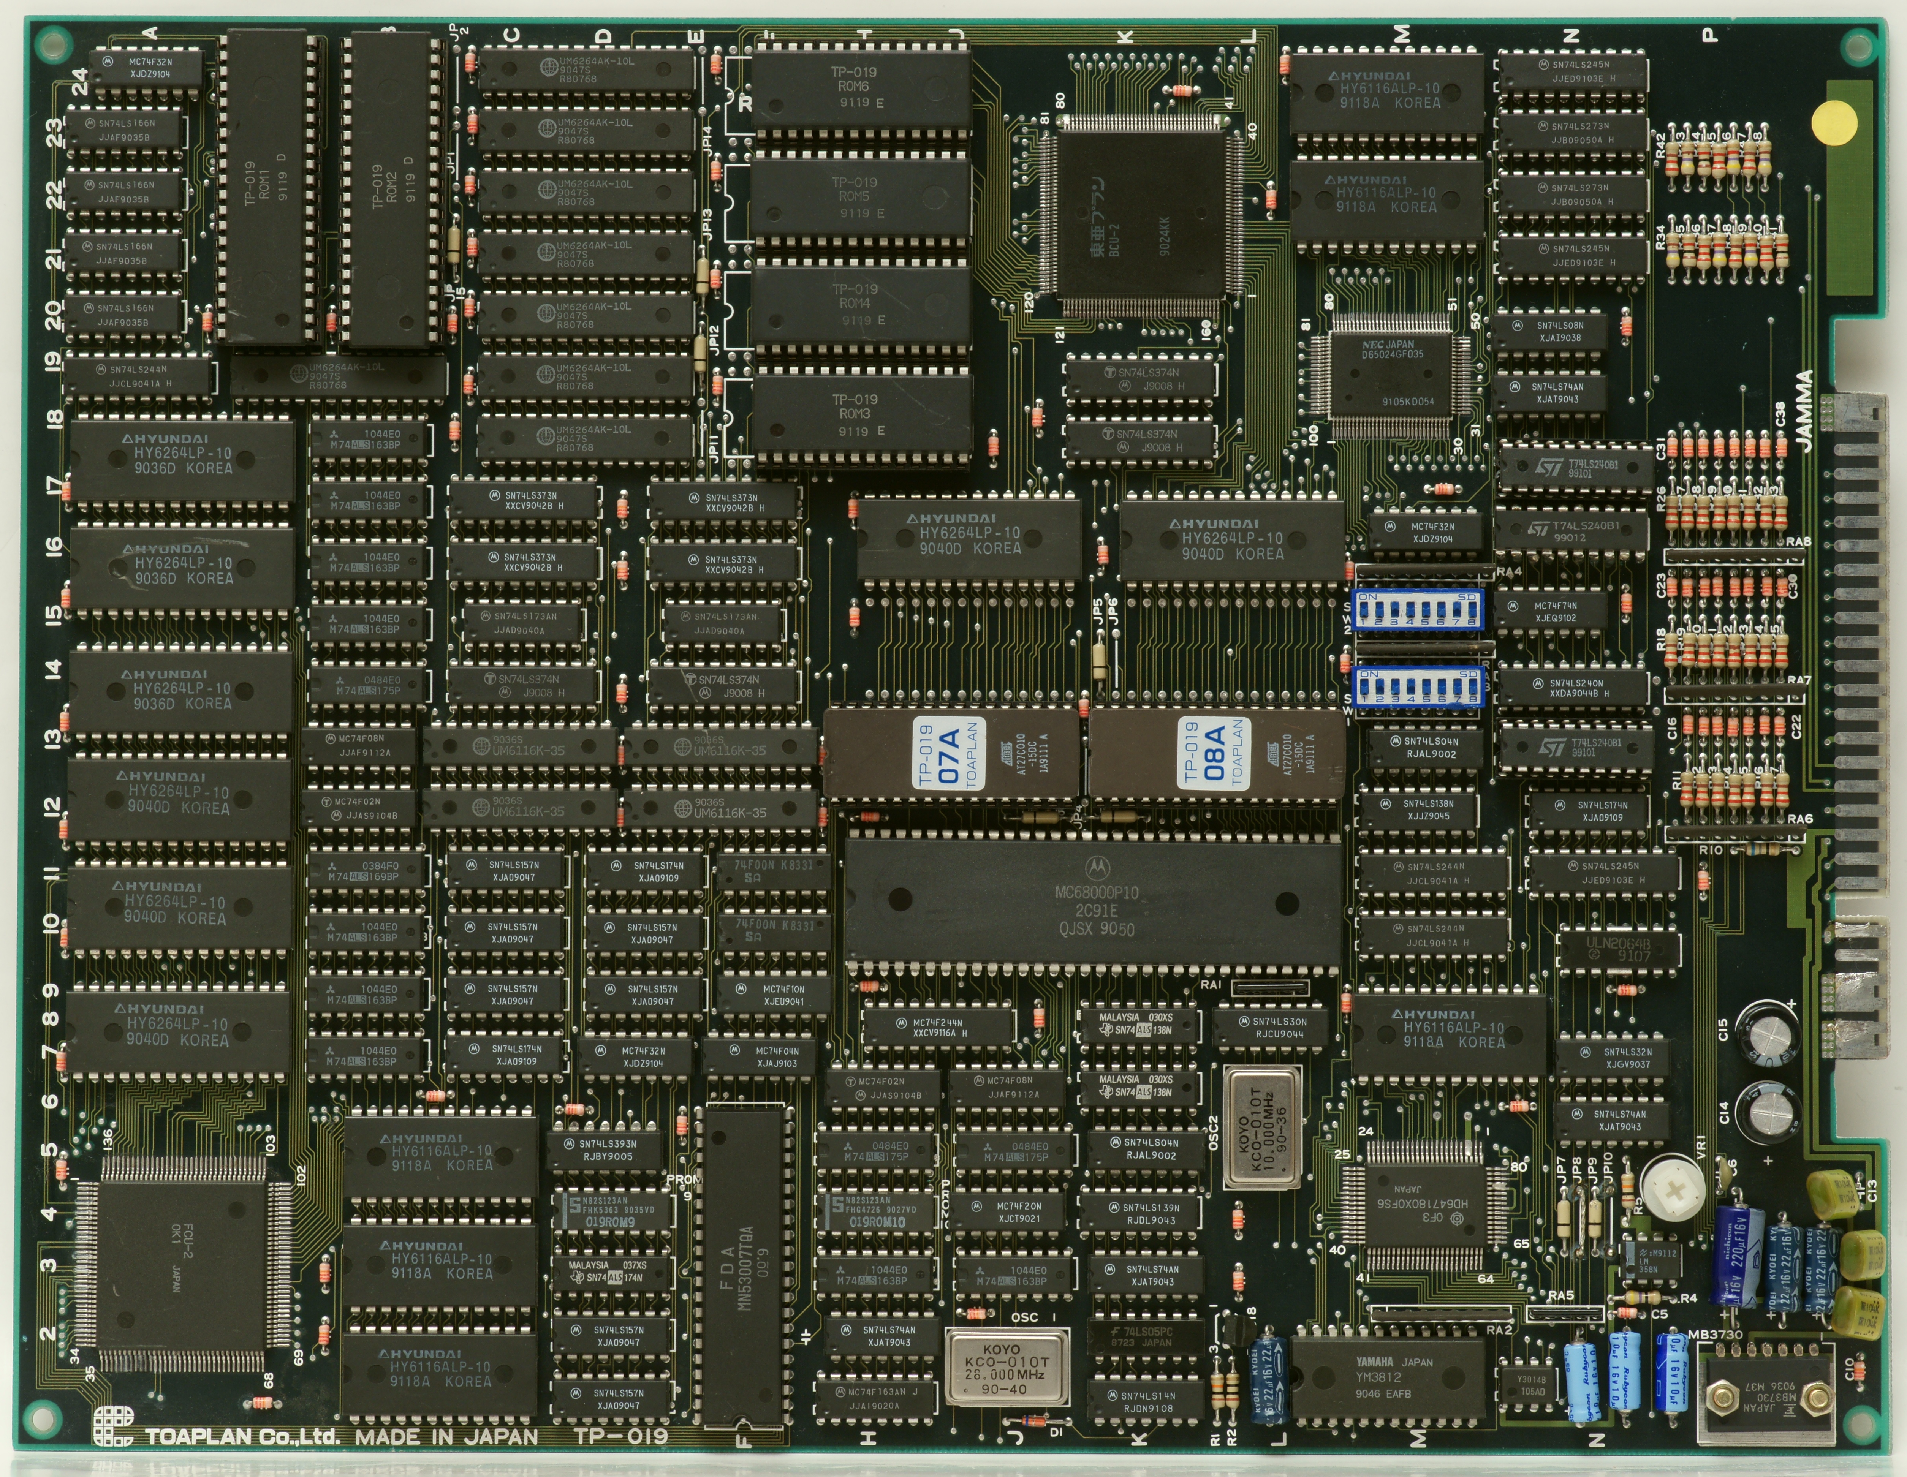Click the Toaplan globe logo
Image resolution: width=1907 pixels, height=1477 pixels.
point(114,1426)
